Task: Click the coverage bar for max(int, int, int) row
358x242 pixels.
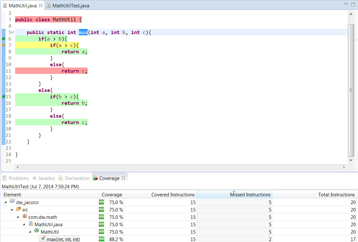Action: click(102, 239)
